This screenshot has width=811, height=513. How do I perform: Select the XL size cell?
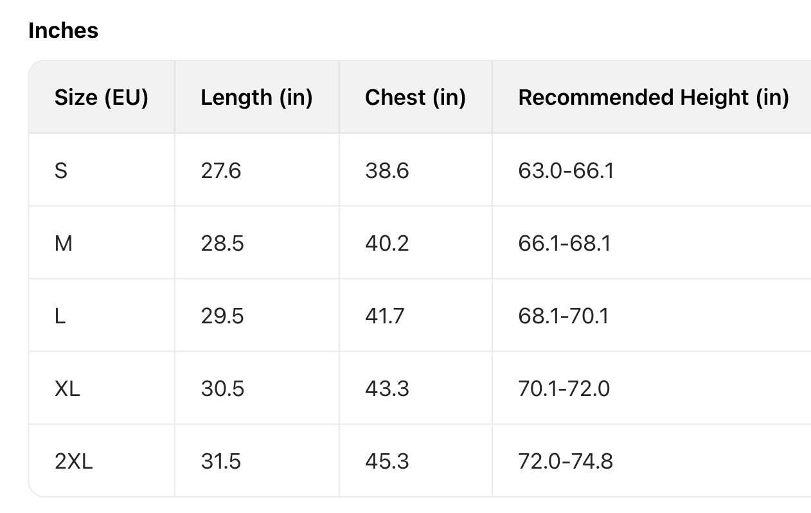67,389
